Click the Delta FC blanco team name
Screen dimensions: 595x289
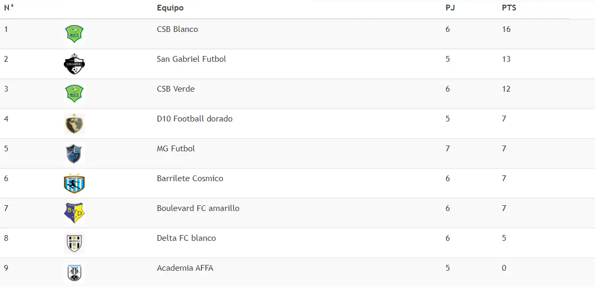coord(186,238)
